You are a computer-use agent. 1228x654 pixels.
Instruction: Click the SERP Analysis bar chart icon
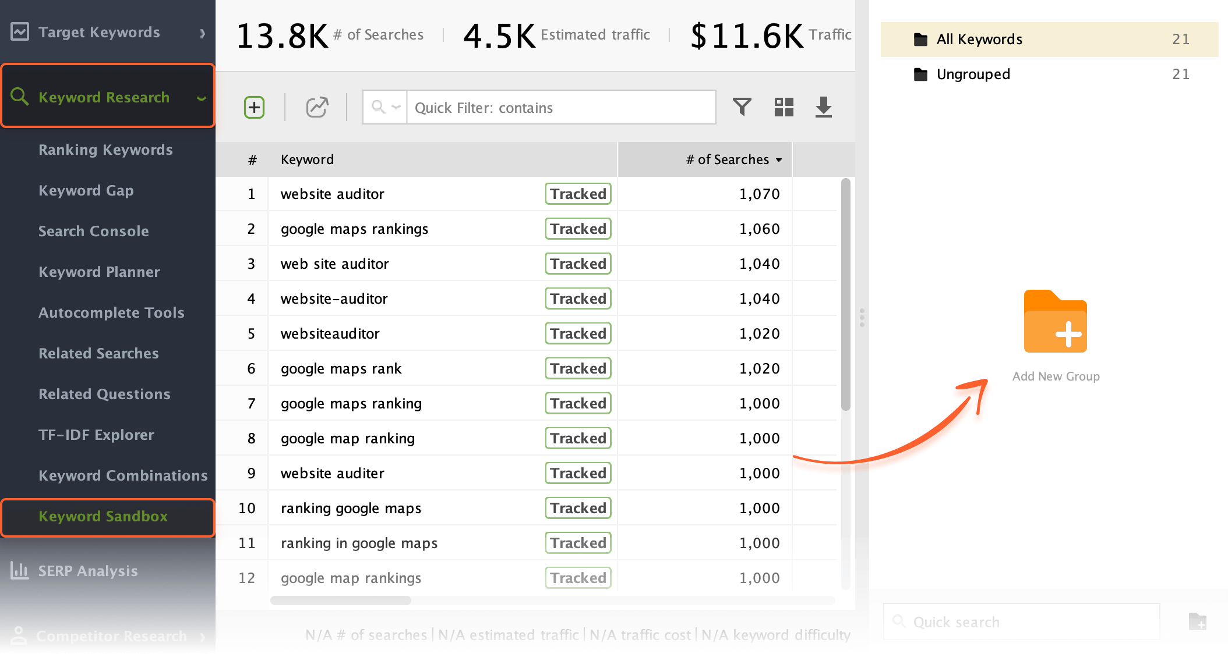coord(20,570)
